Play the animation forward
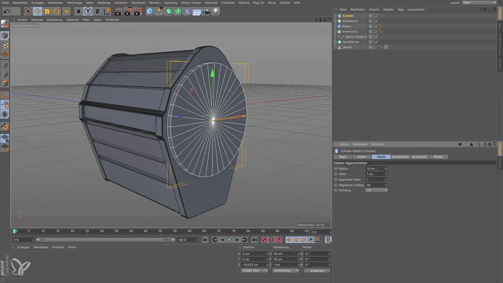The width and height of the screenshot is (503, 283). 229,240
